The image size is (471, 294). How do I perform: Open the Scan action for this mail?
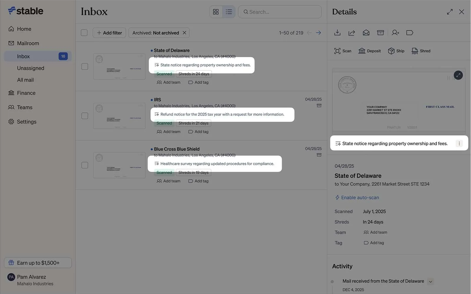click(342, 51)
